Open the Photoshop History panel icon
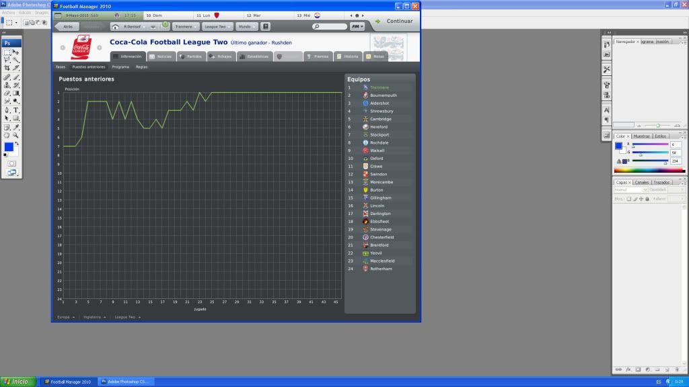Viewport: 689px width, 387px height. click(606, 44)
